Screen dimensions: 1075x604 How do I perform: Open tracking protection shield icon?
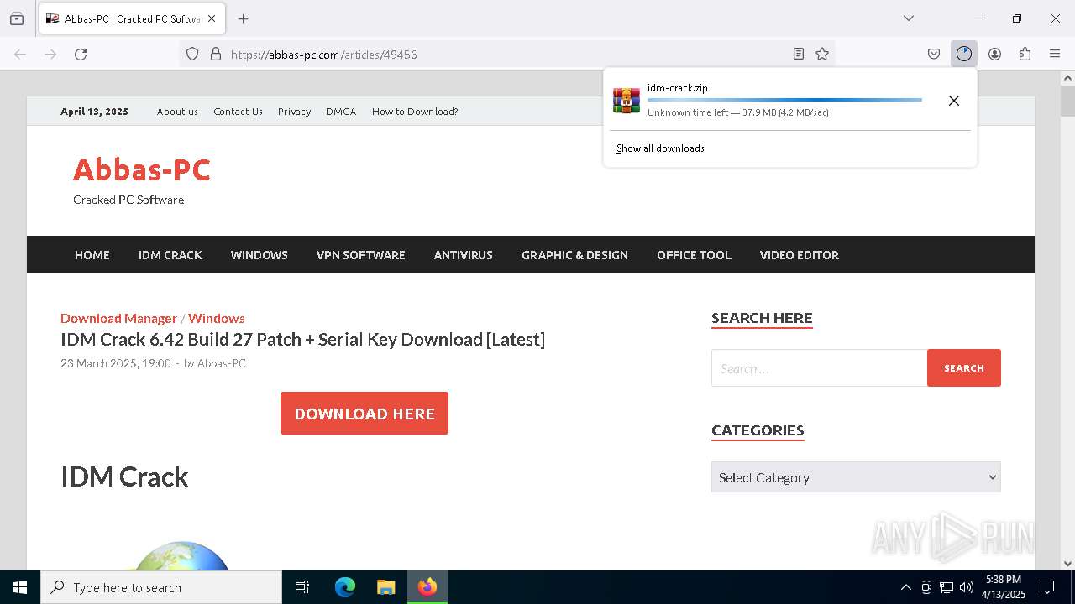[192, 54]
